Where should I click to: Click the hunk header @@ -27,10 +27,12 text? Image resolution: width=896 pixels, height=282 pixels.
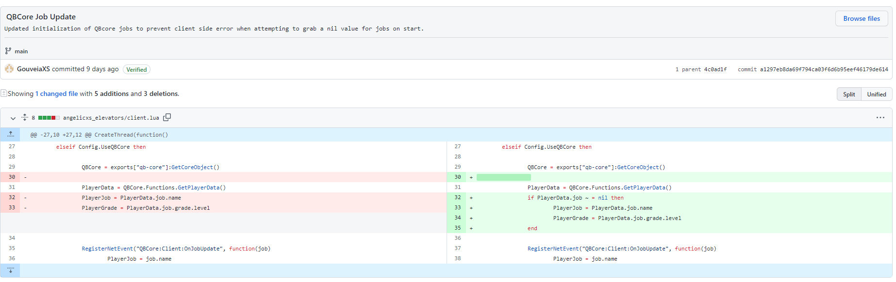[99, 135]
